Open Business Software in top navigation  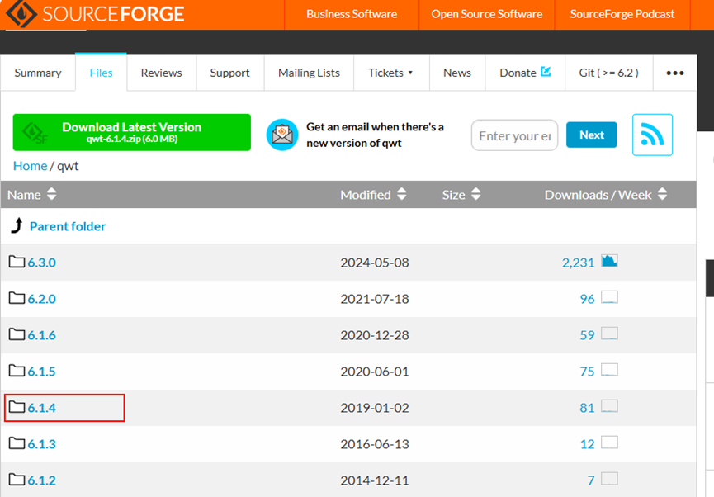click(352, 14)
